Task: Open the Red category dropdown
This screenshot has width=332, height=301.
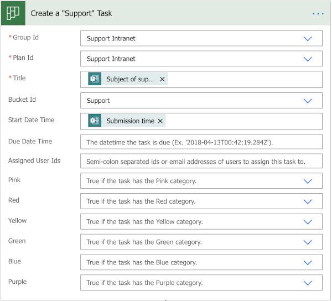Action: click(x=308, y=201)
